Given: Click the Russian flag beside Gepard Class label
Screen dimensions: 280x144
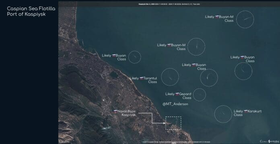Looking at the screenshot, I should (177, 94).
